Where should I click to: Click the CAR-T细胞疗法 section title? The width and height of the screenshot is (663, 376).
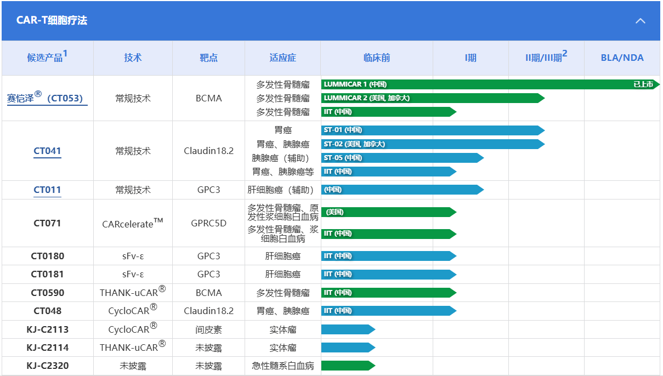coord(52,21)
